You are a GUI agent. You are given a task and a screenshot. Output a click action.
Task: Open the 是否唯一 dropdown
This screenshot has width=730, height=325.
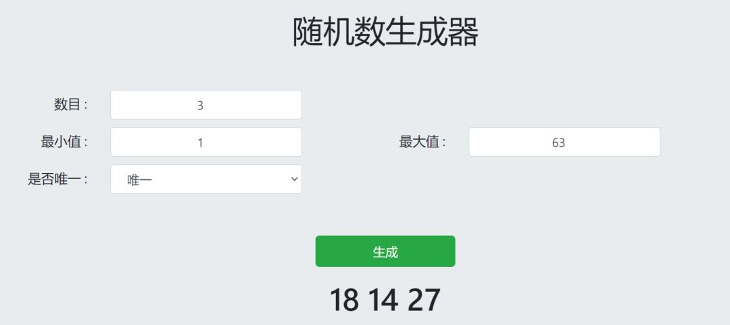tap(205, 179)
